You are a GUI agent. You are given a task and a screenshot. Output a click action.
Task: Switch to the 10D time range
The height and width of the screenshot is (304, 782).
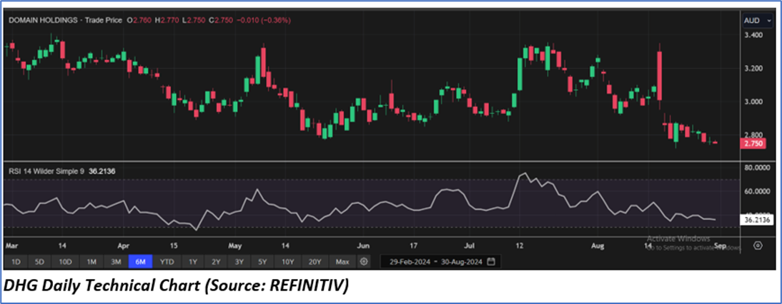tap(65, 261)
